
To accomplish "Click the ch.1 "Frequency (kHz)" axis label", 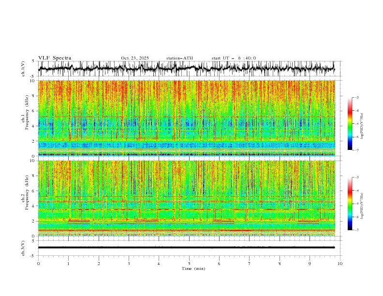I will click(27, 112).
